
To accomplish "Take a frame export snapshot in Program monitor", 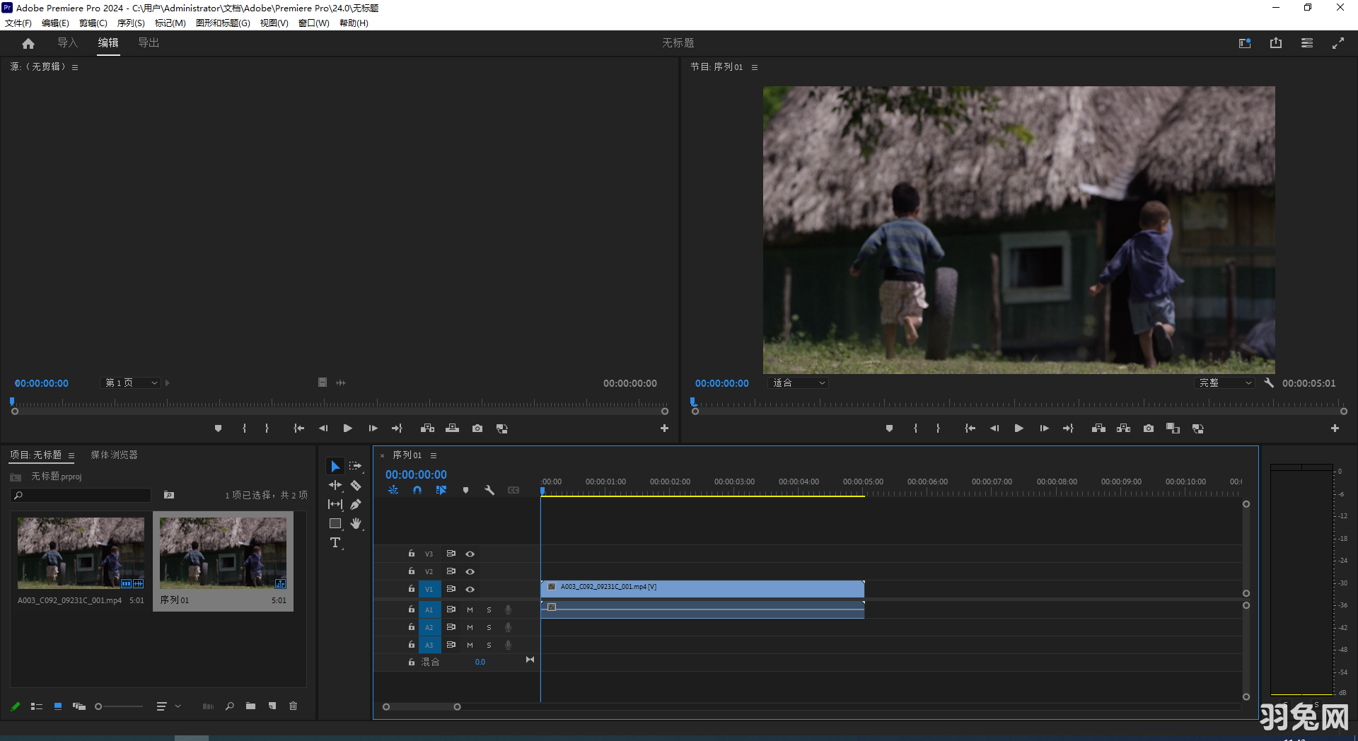I will pos(1148,428).
